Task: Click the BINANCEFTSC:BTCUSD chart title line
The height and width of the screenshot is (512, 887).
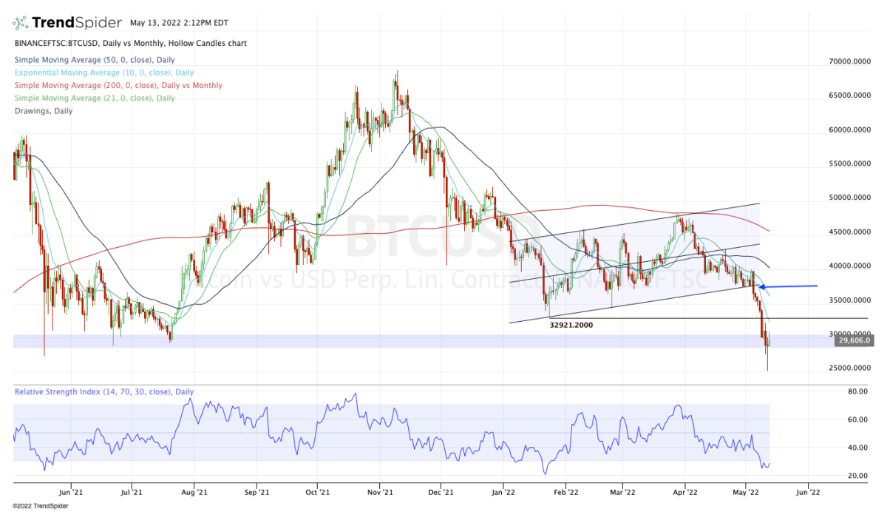Action: pyautogui.click(x=130, y=44)
